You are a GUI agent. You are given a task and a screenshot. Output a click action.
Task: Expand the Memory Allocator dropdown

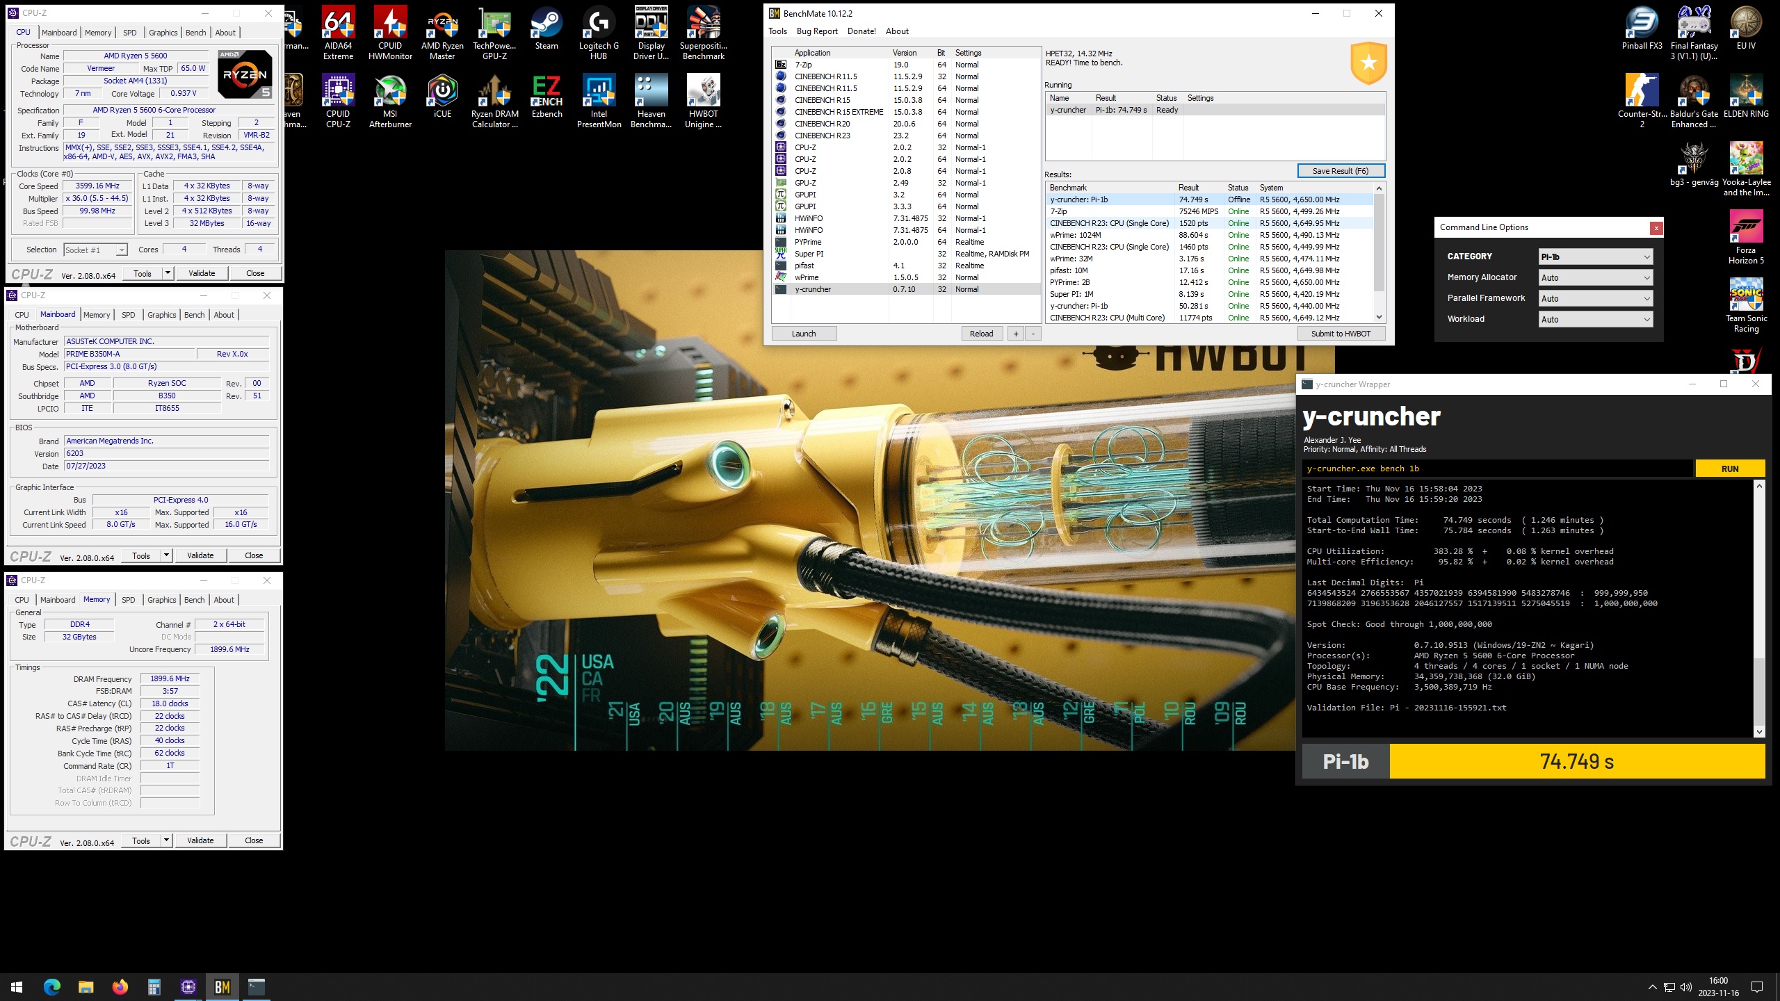click(1595, 277)
